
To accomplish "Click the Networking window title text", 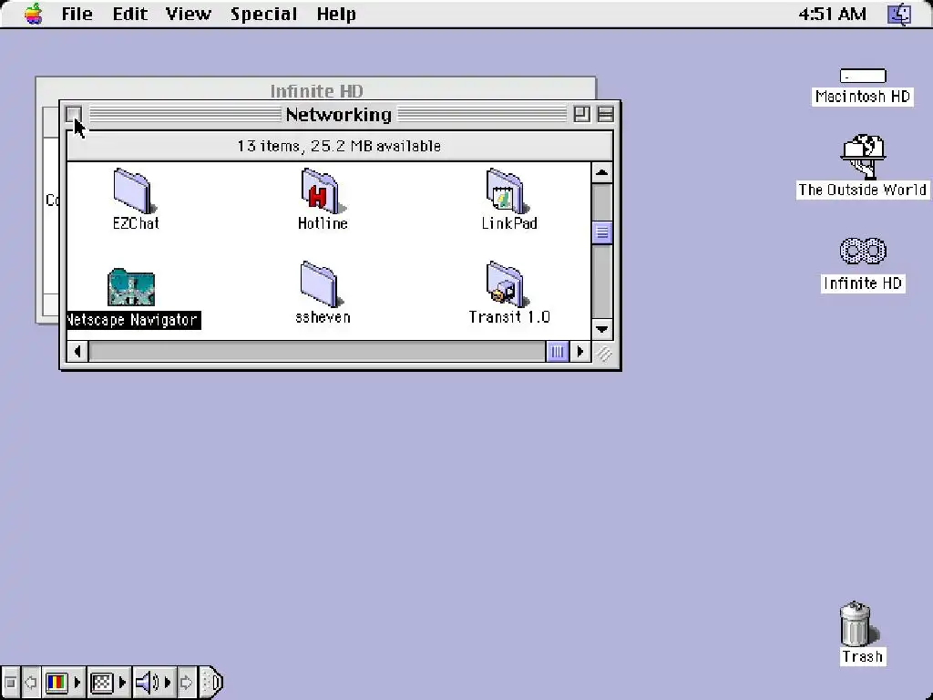I will click(339, 114).
